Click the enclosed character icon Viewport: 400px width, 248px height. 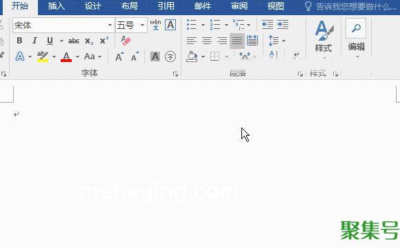coord(170,56)
